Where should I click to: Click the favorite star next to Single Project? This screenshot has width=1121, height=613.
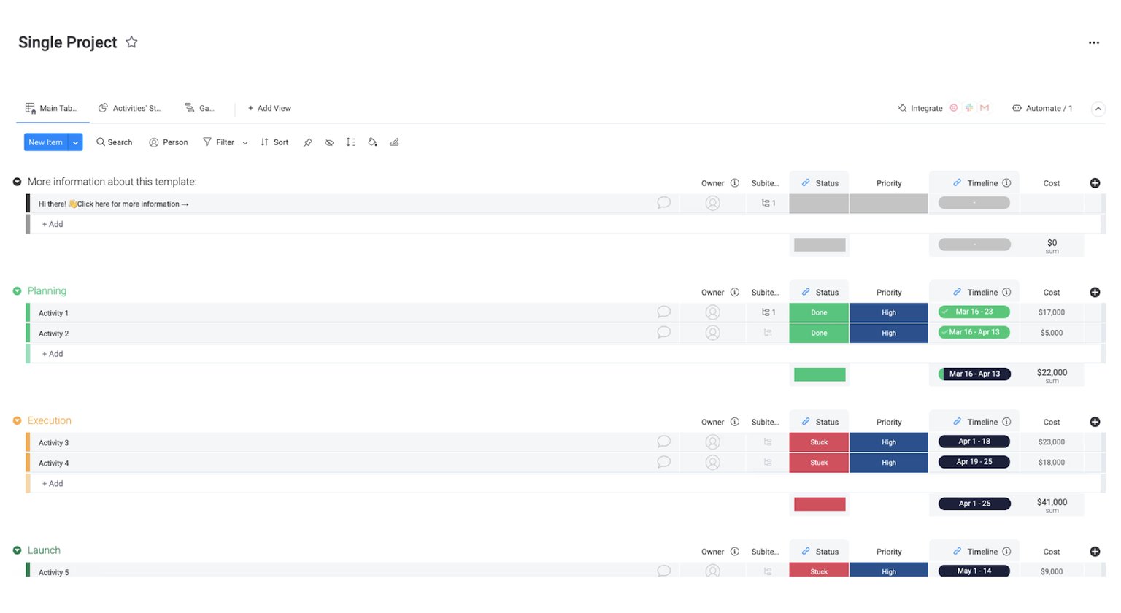131,42
